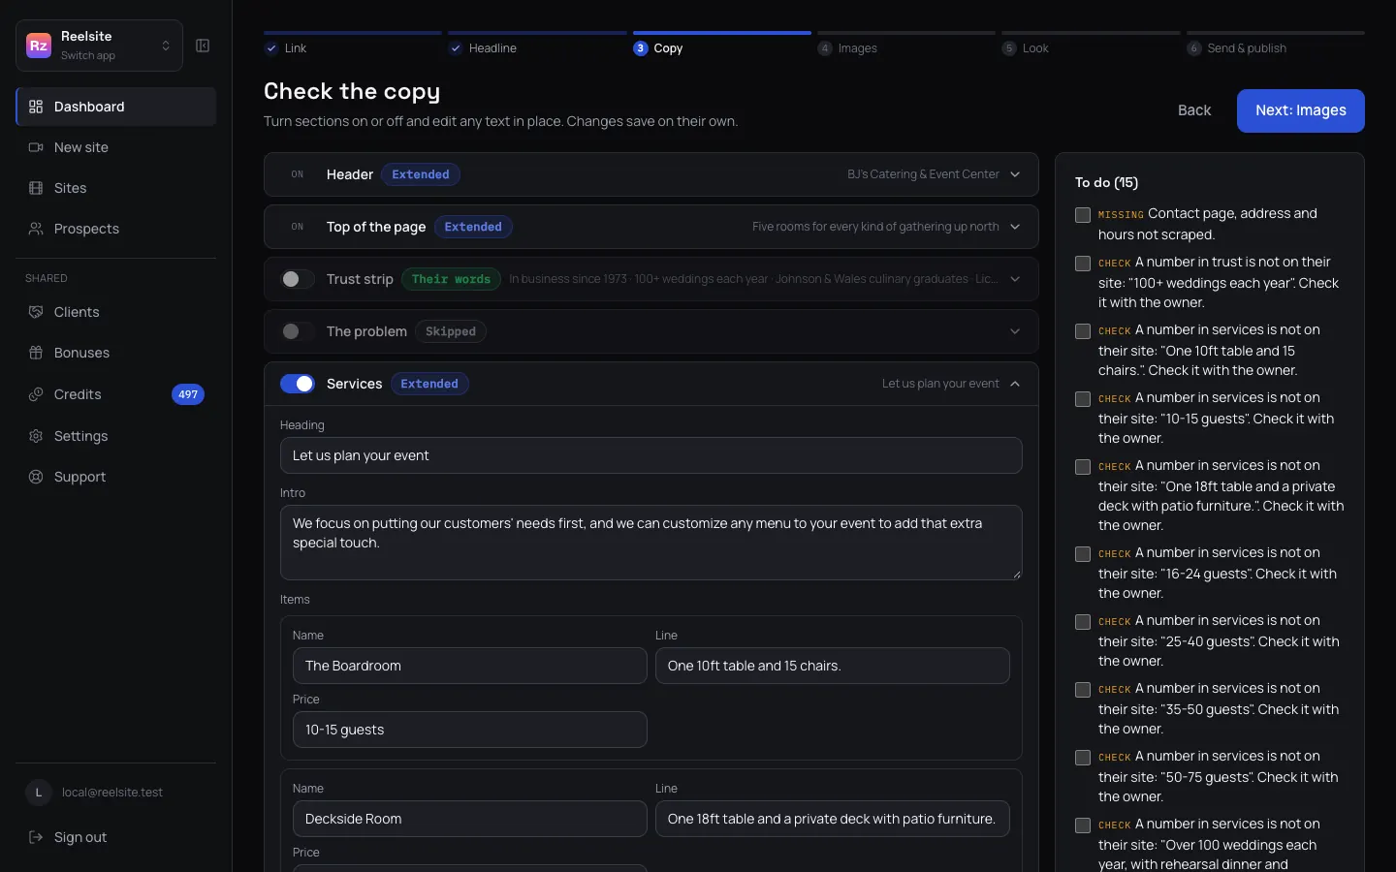Viewport: 1396px width, 872px height.
Task: Click the Prospects people icon
Action: [x=36, y=229]
